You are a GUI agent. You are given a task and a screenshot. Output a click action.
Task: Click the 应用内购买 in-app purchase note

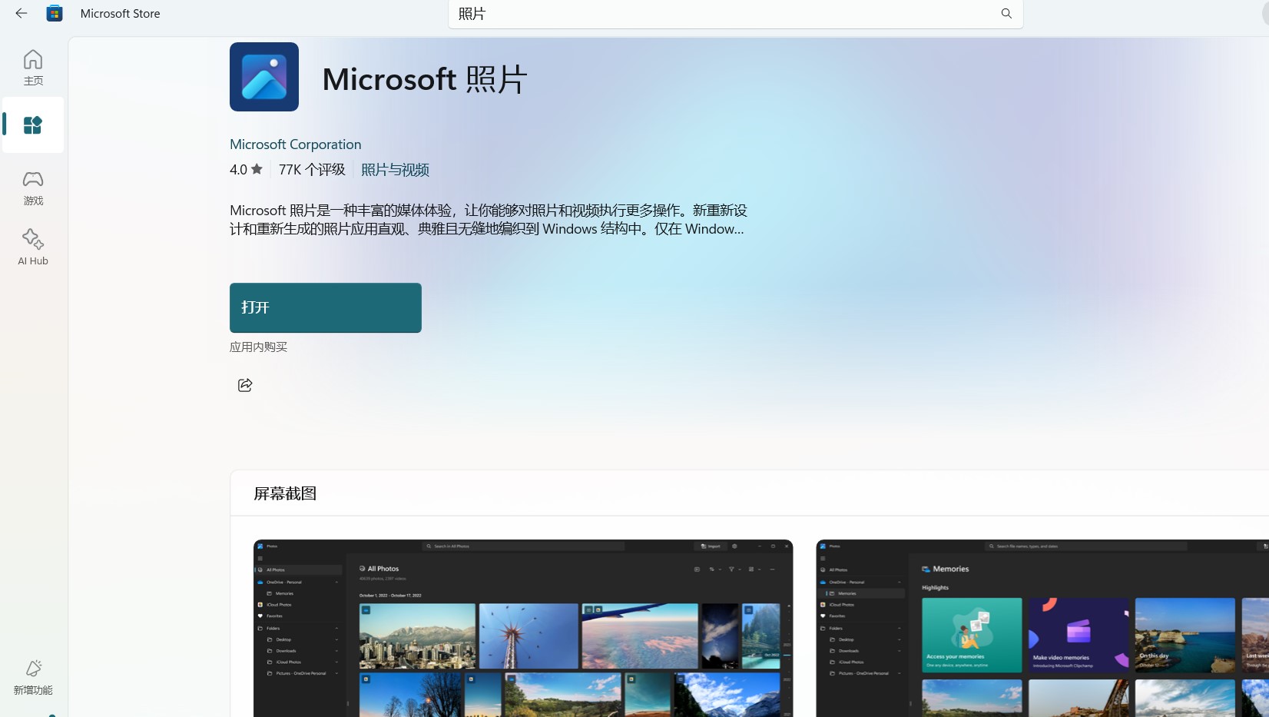pos(258,347)
